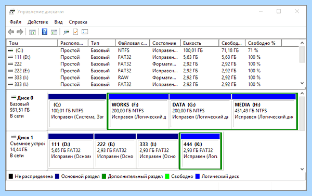
Task: Click the dark blue Основной раздел legend swatch
Action: coord(57,176)
